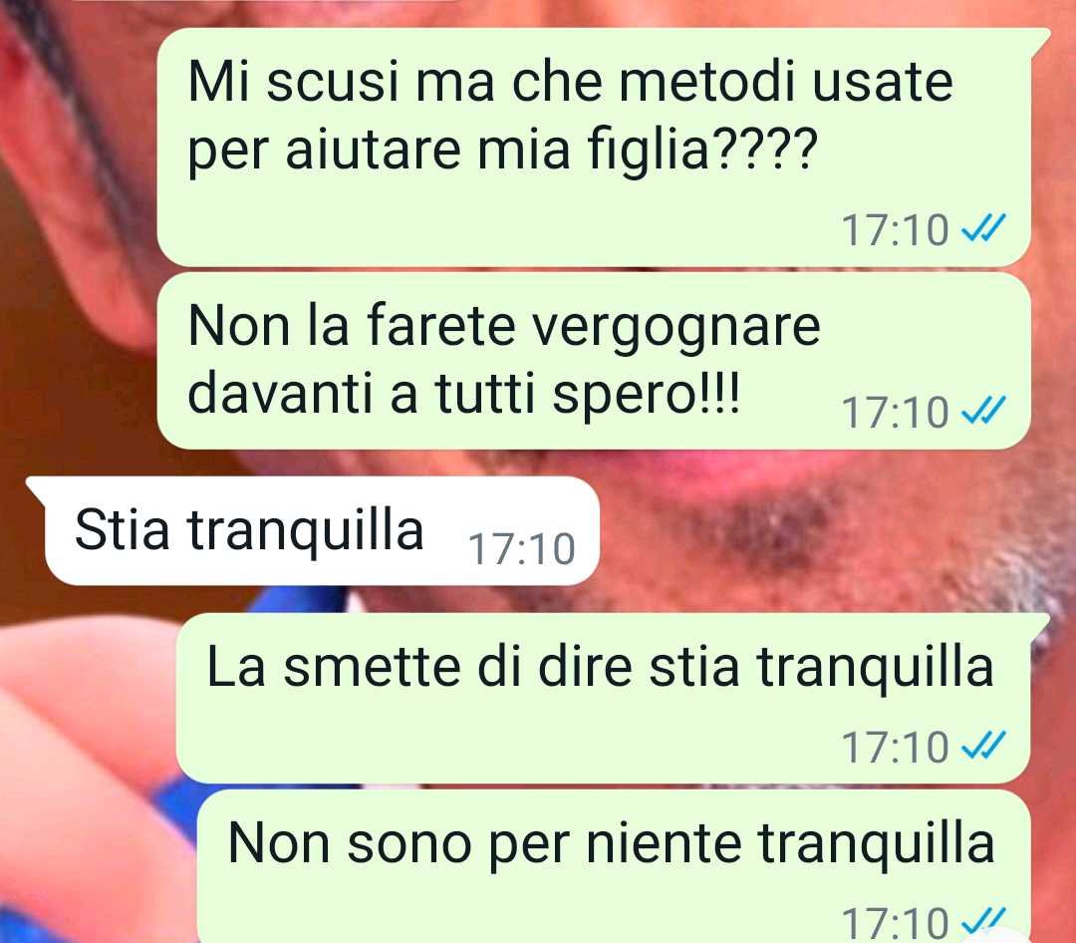Screen dimensions: 1076x943
Task: Click 17:10 timestamp on first sent message
Action: (x=895, y=230)
